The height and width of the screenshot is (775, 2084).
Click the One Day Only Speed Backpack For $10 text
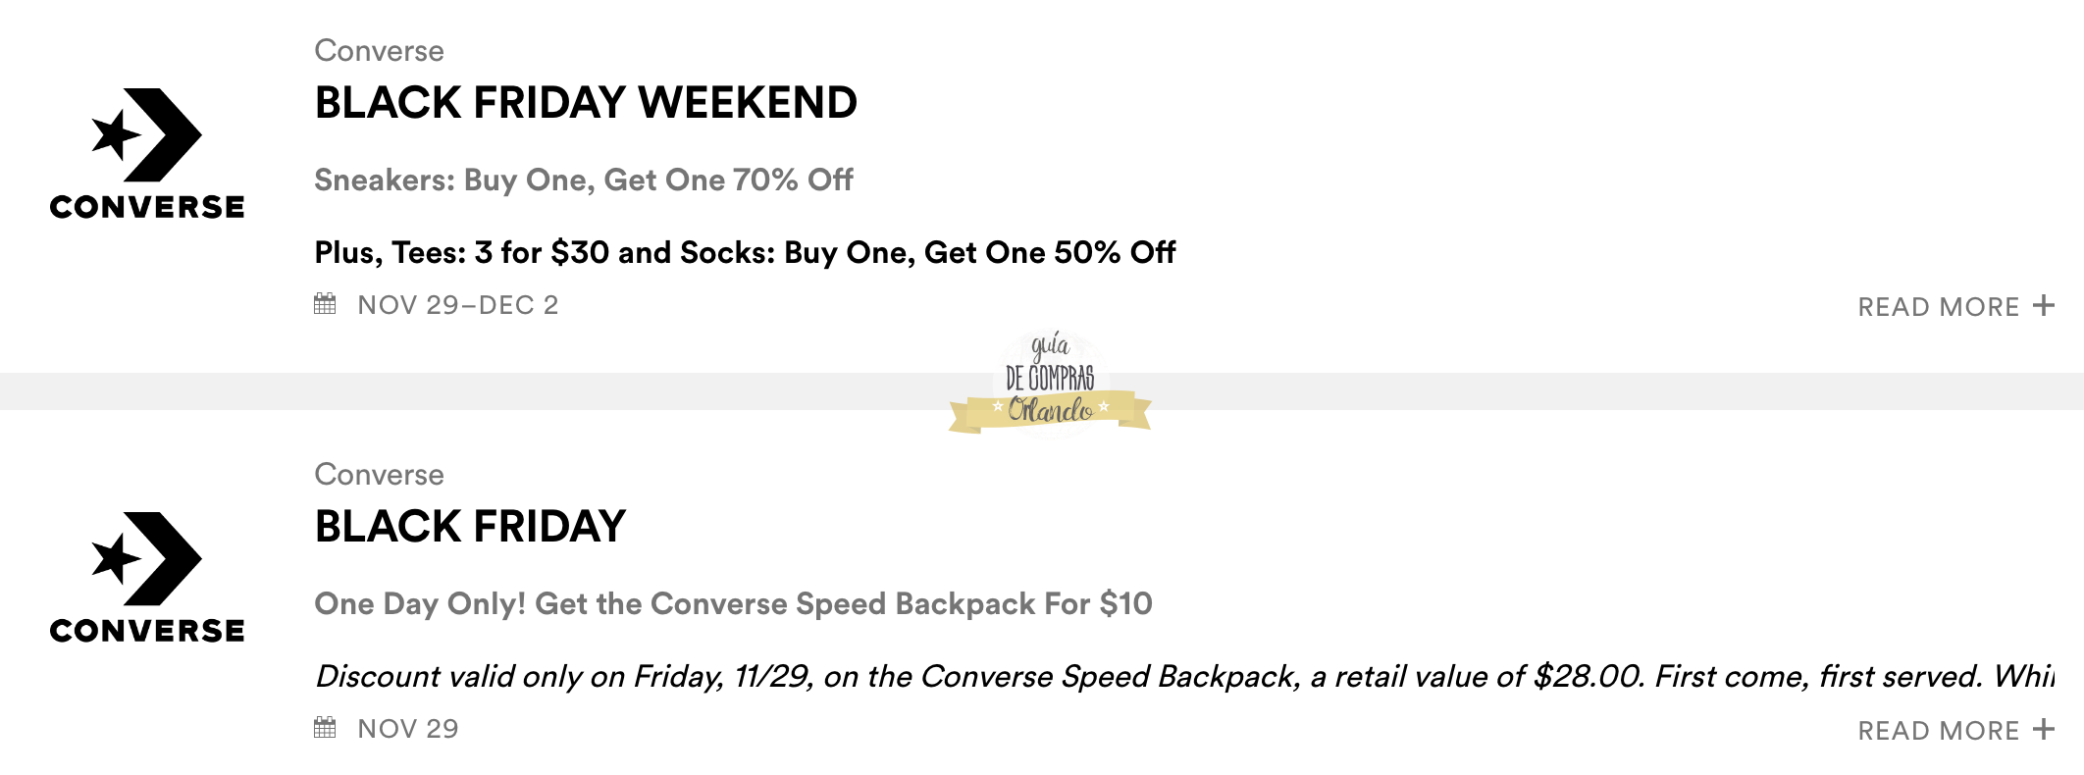click(x=733, y=604)
